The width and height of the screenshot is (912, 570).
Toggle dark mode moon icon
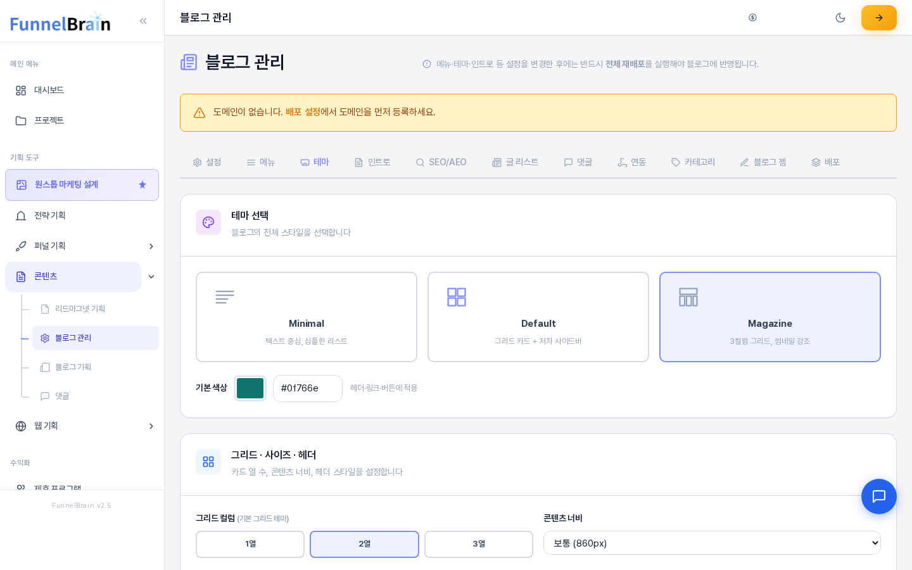pos(840,18)
